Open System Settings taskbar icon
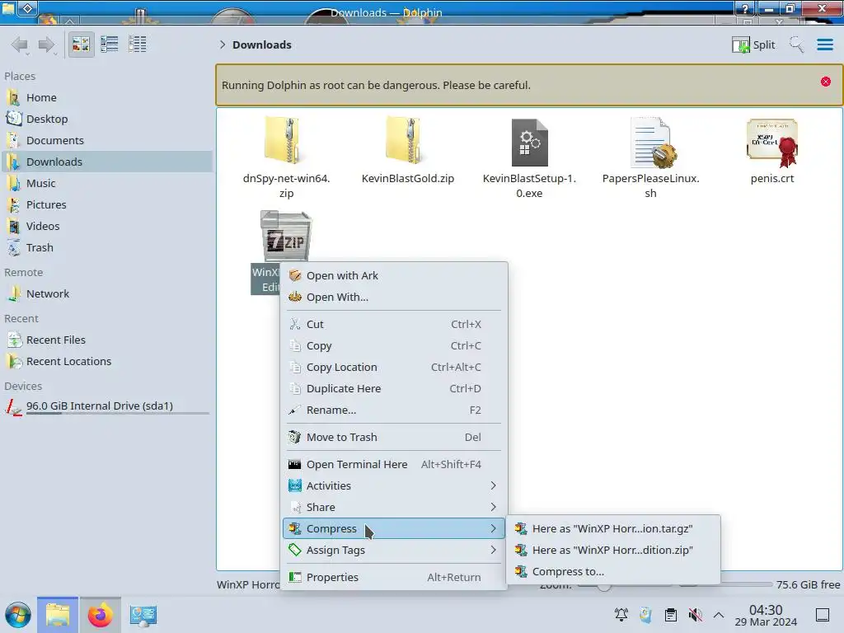Image resolution: width=844 pixels, height=633 pixels. pos(143,615)
